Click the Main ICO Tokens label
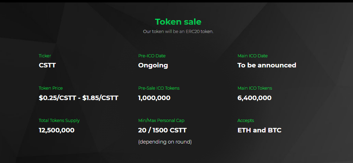This screenshot has width=353, height=163. click(x=255, y=88)
